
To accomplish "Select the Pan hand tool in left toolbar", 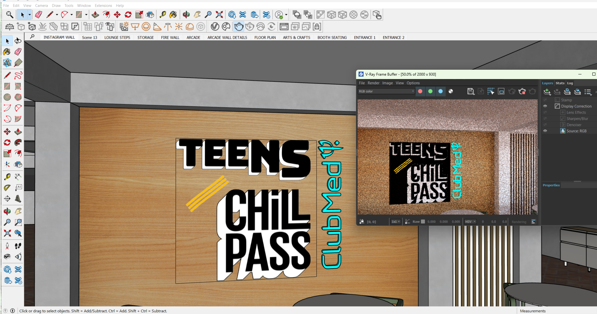I will click(x=18, y=211).
